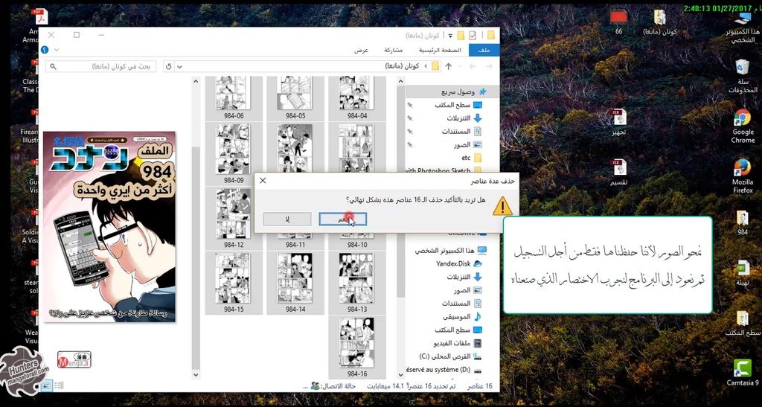The height and width of the screenshot is (407, 762).
Task: Open القرص المحلي (C:) drive
Action: [450, 356]
